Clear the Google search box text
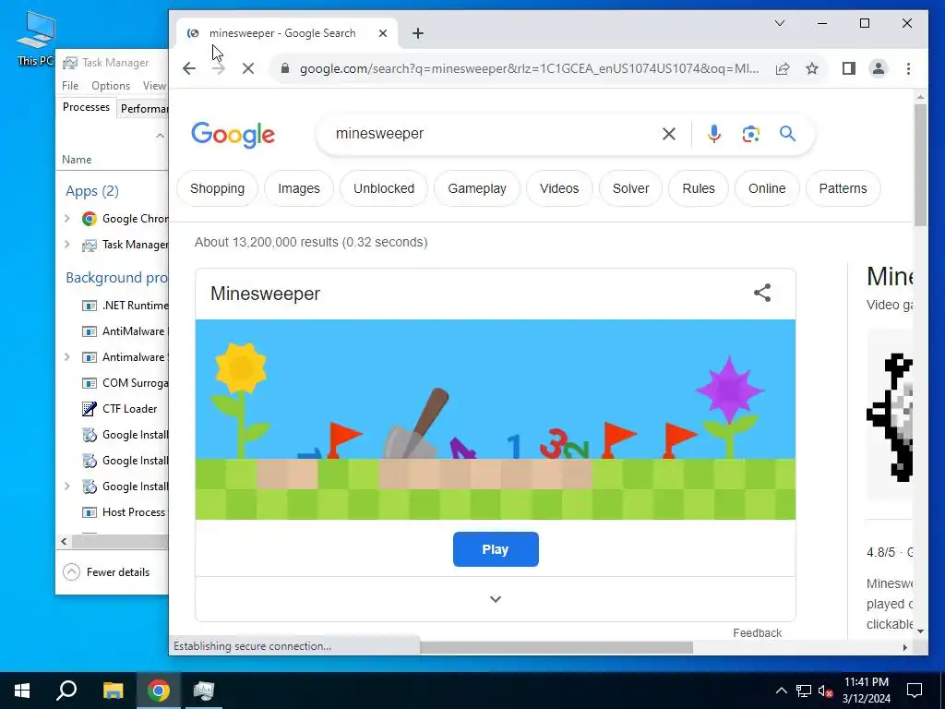The height and width of the screenshot is (709, 945). [x=668, y=134]
